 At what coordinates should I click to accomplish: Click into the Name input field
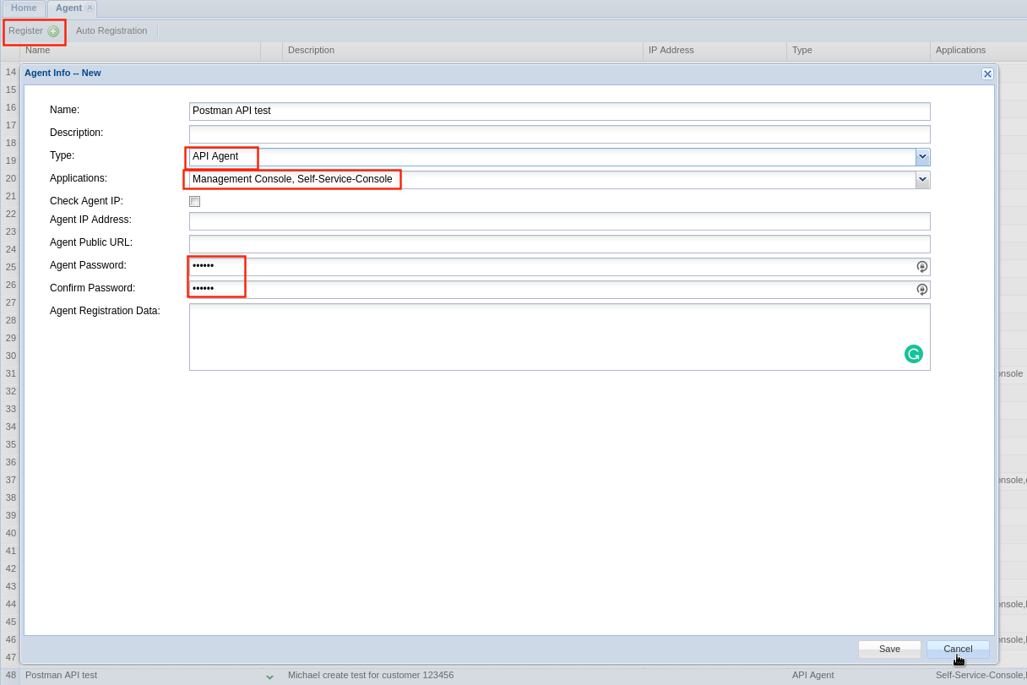click(x=557, y=111)
